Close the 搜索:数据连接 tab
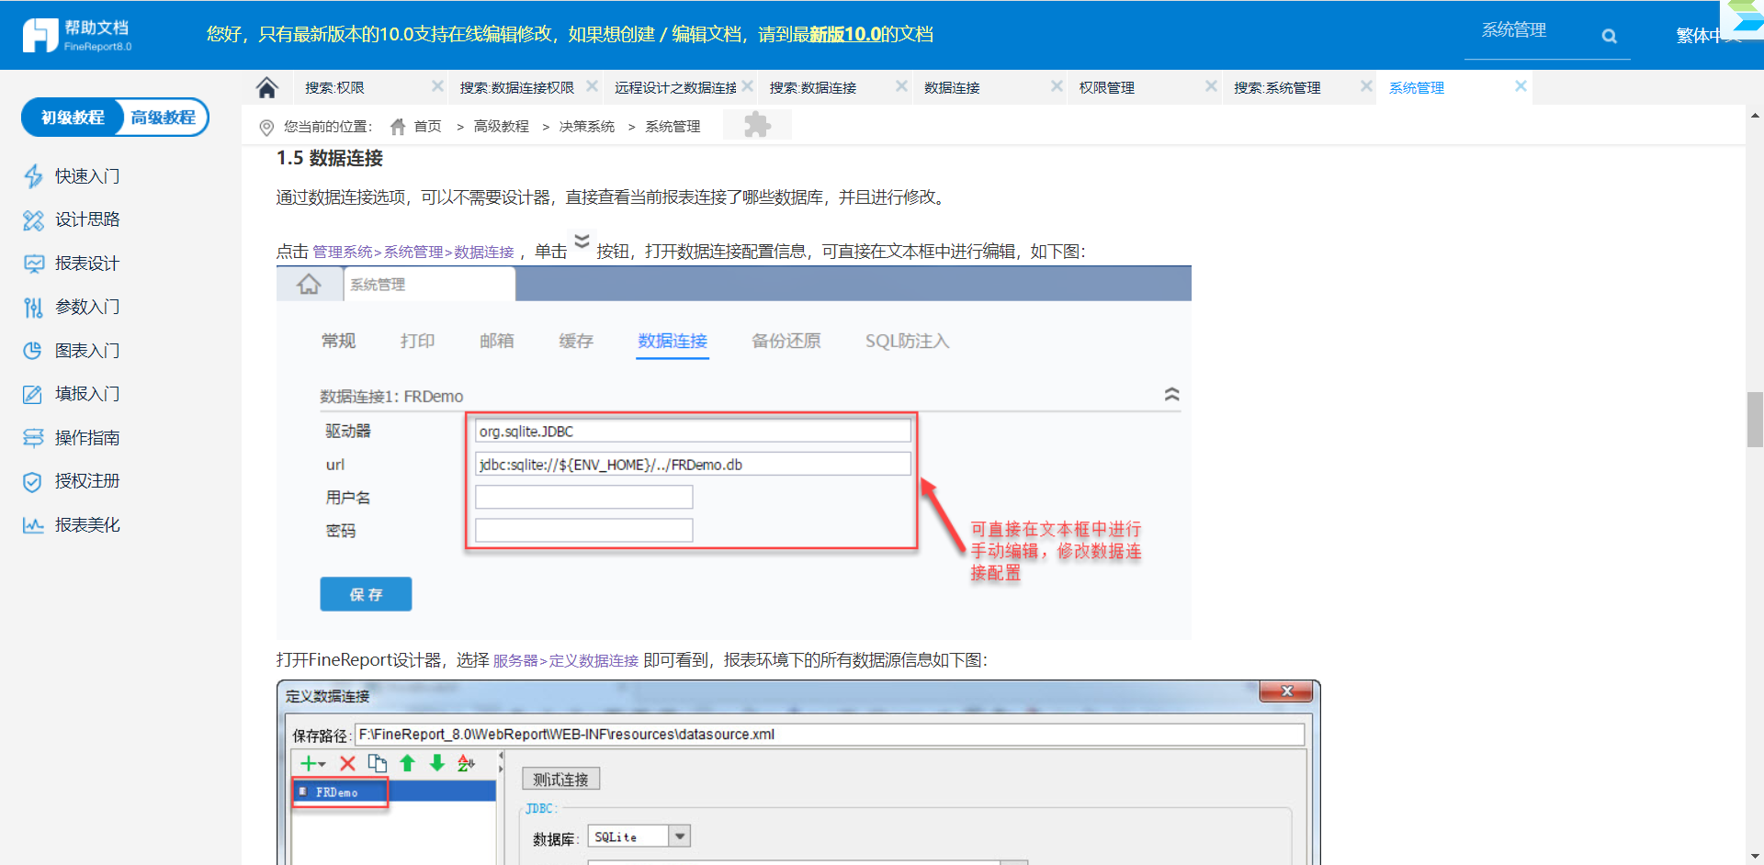Viewport: 1764px width, 865px height. pyautogui.click(x=902, y=86)
